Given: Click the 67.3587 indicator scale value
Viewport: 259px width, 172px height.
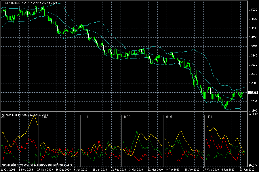Looking at the screenshot, I should pyautogui.click(x=253, y=114).
